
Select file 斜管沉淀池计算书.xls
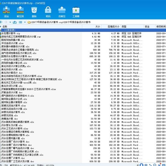(13, 112)
